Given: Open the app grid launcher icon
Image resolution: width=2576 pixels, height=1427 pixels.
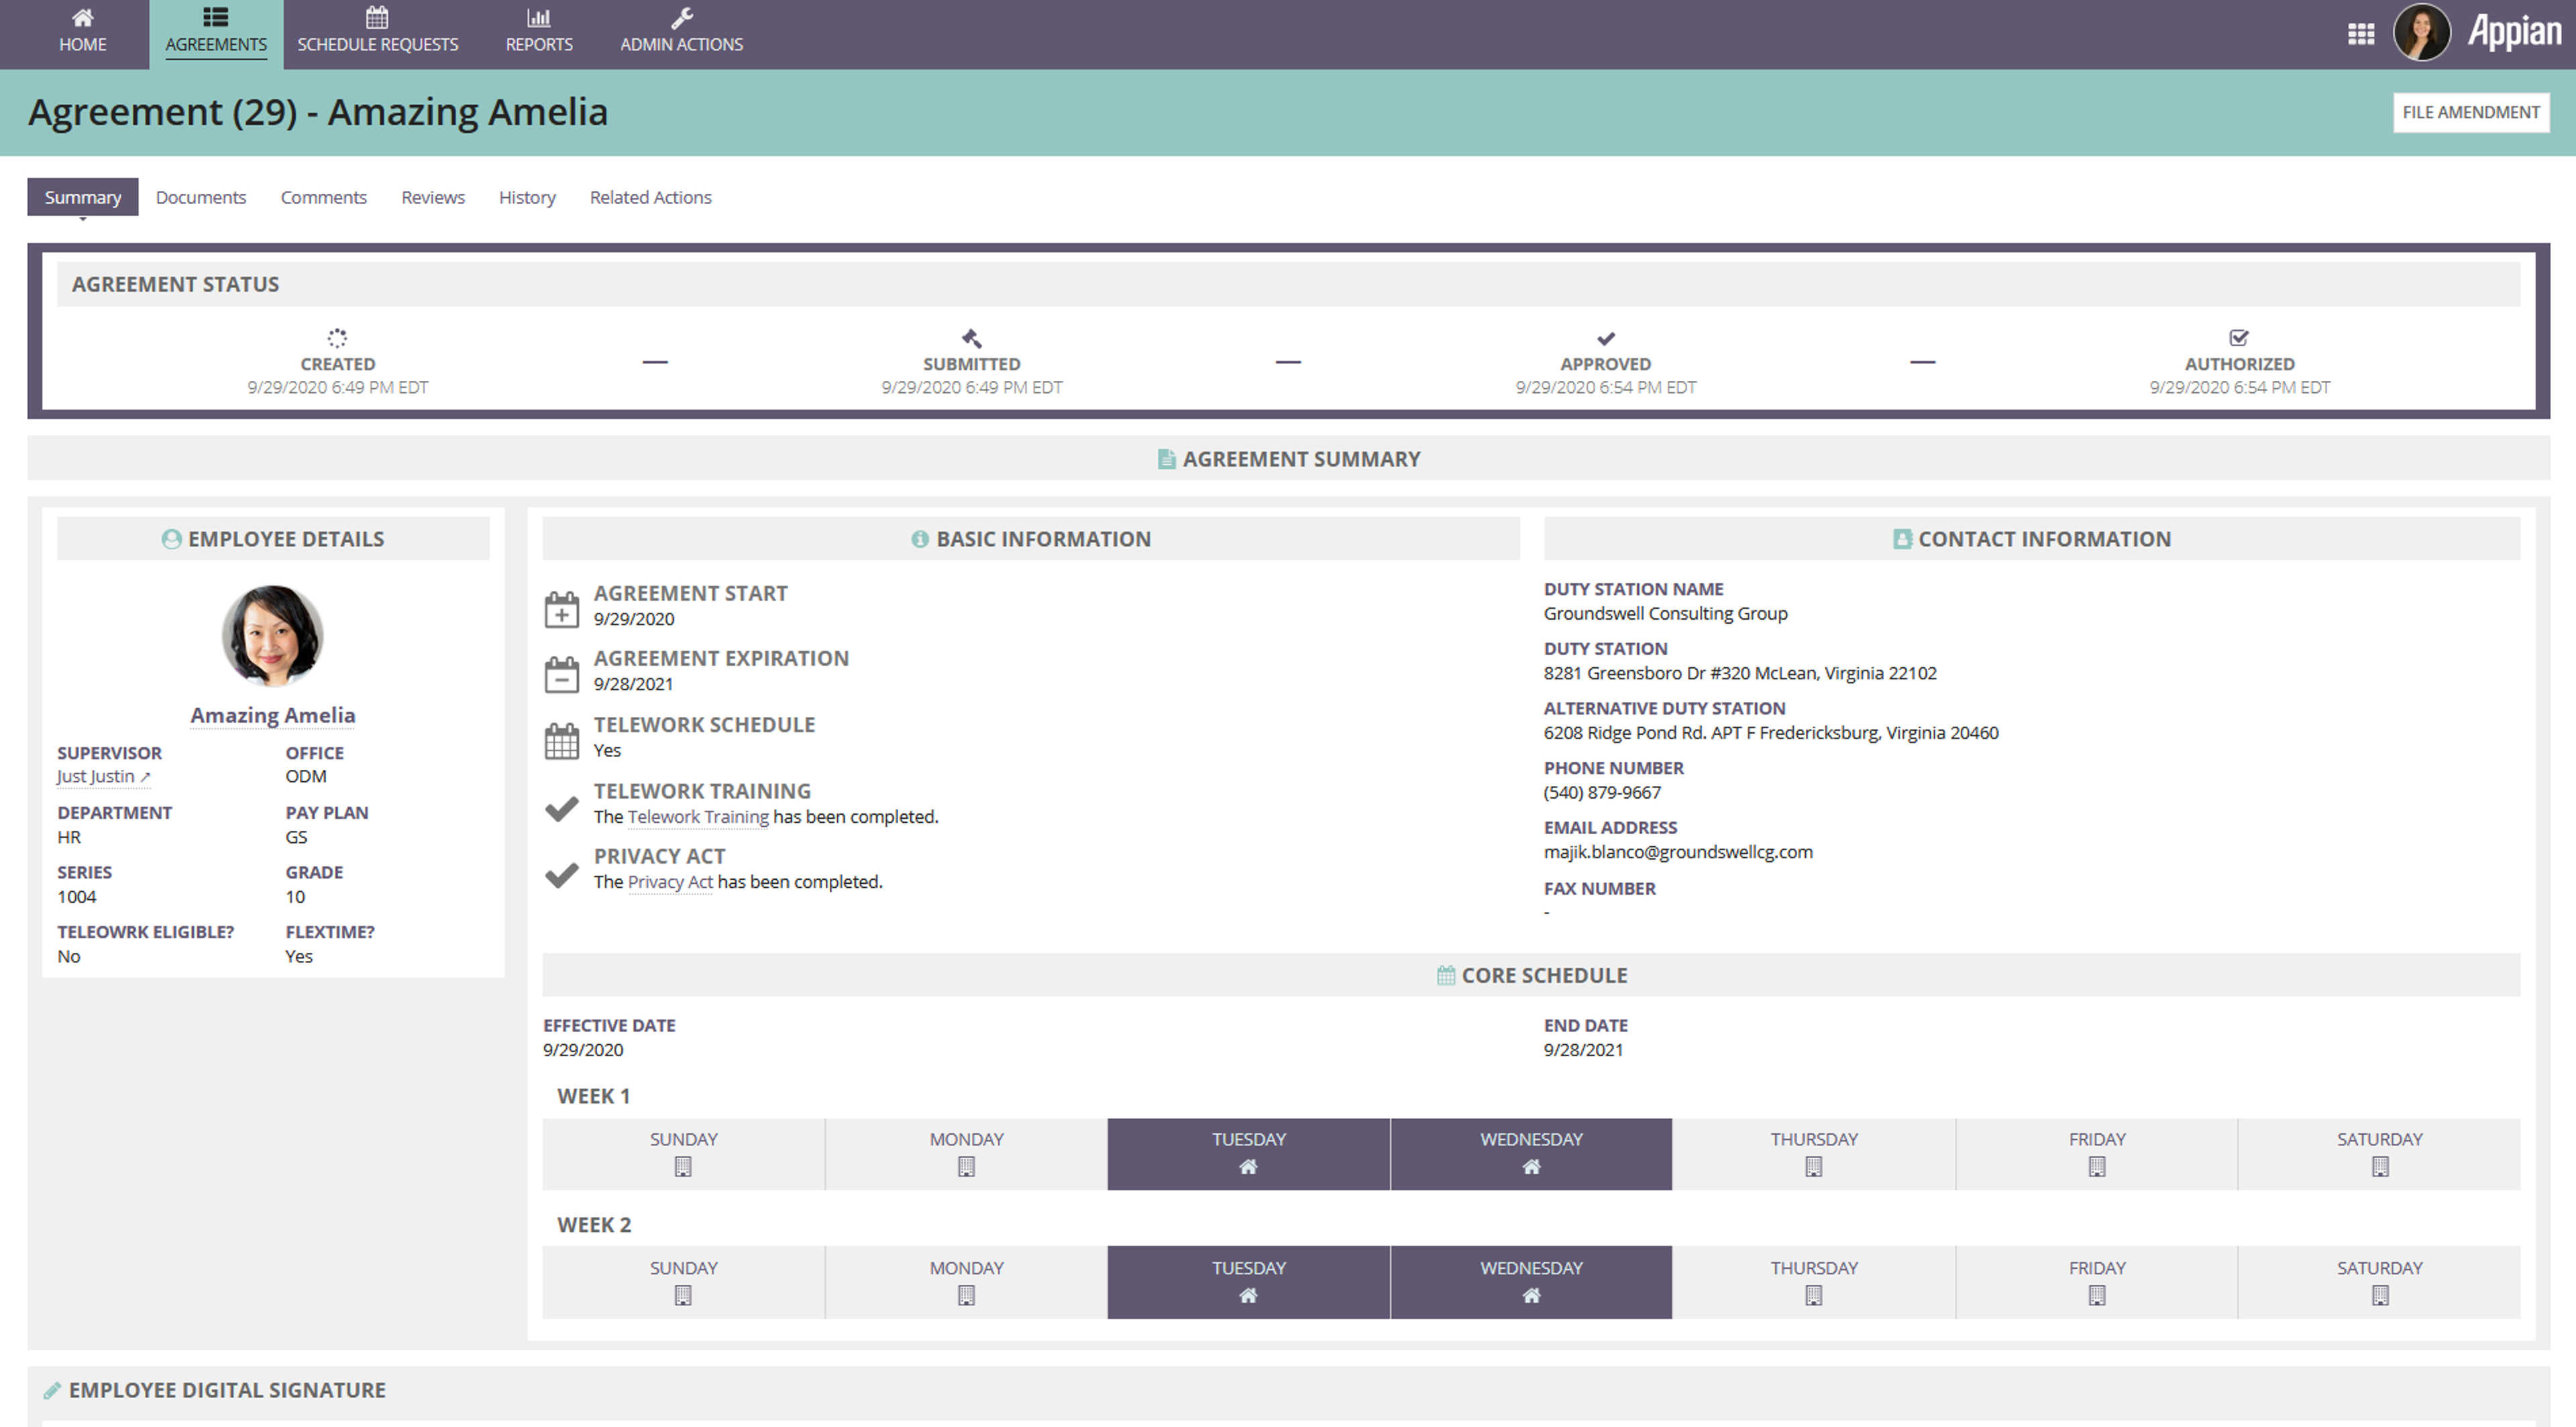Looking at the screenshot, I should pyautogui.click(x=2361, y=34).
